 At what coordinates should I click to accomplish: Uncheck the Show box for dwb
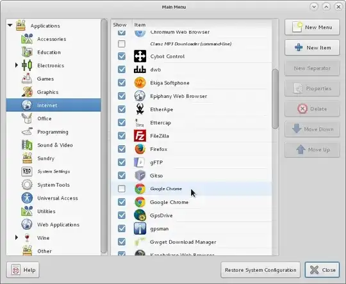pos(121,70)
